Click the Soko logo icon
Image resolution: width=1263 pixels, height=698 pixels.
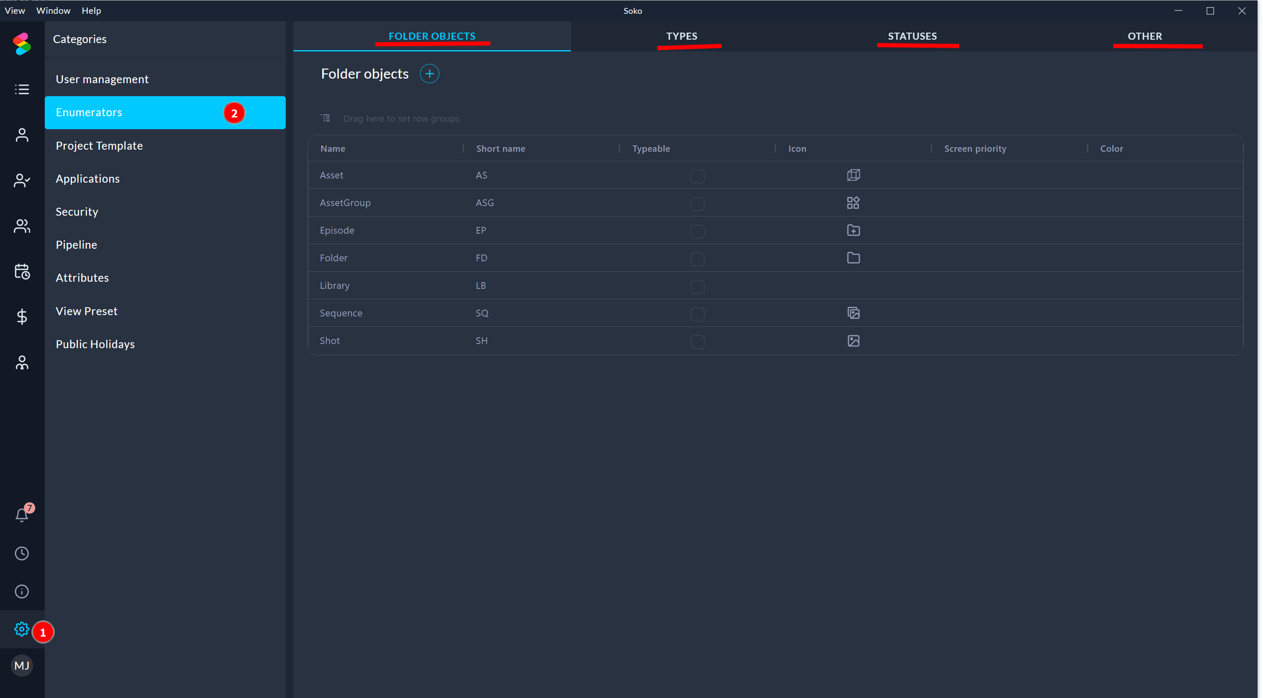pos(22,44)
